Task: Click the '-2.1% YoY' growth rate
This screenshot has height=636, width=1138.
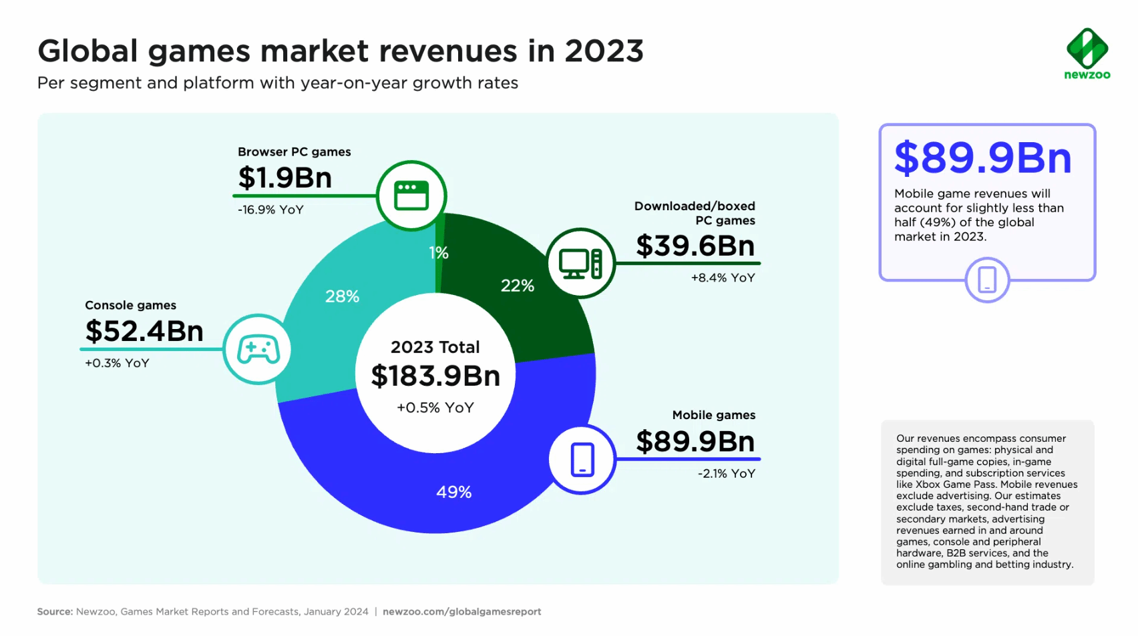Action: [x=727, y=473]
